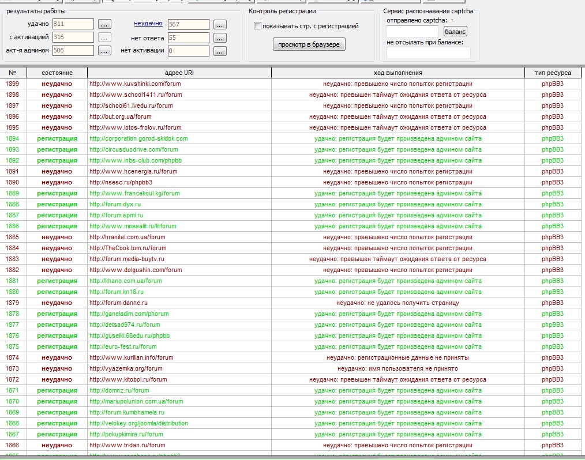Select row with http://www.kurilian.info/forum
This screenshot has height=460, width=585.
(x=291, y=358)
